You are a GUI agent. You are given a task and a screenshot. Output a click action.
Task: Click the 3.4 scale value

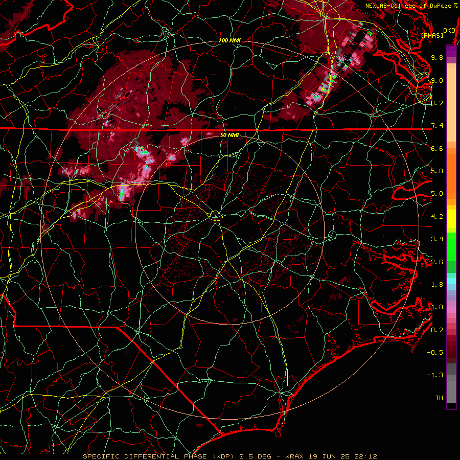pos(437,239)
